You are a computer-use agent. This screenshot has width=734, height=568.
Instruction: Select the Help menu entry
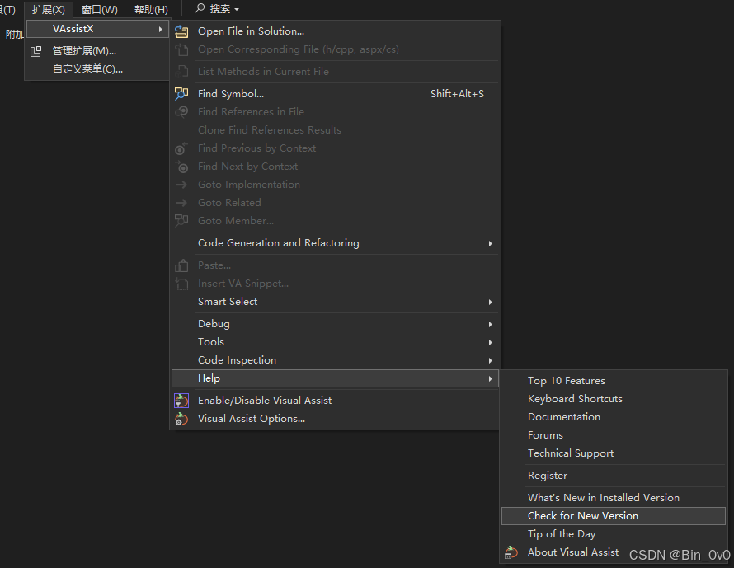[x=335, y=378]
